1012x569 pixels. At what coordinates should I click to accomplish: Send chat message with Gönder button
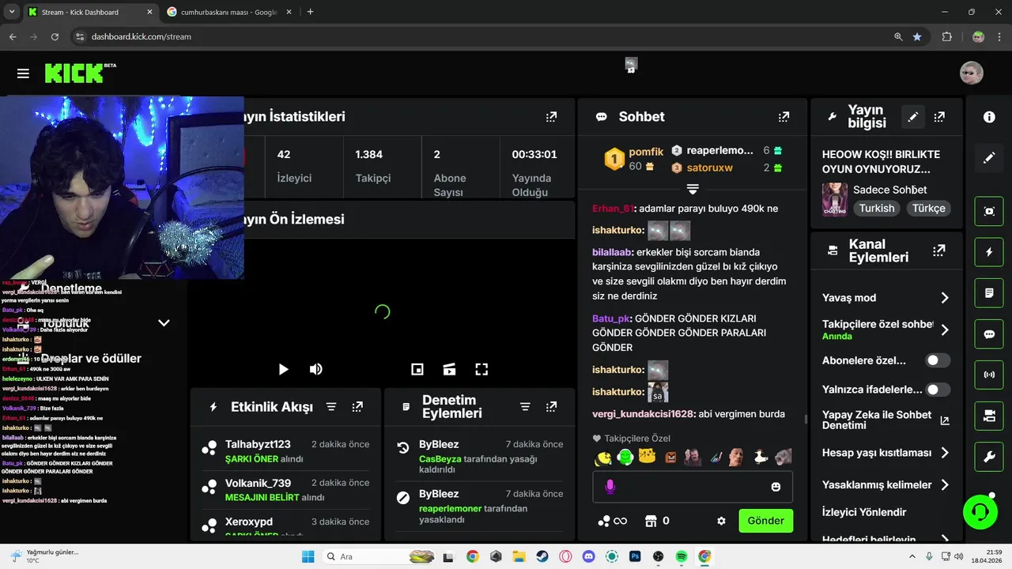(765, 521)
